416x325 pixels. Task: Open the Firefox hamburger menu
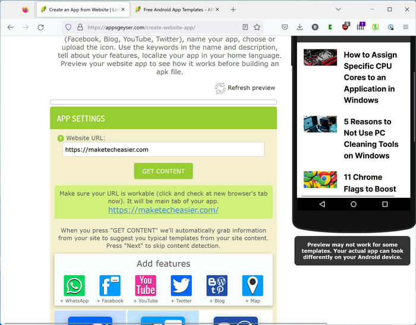tap(405, 27)
